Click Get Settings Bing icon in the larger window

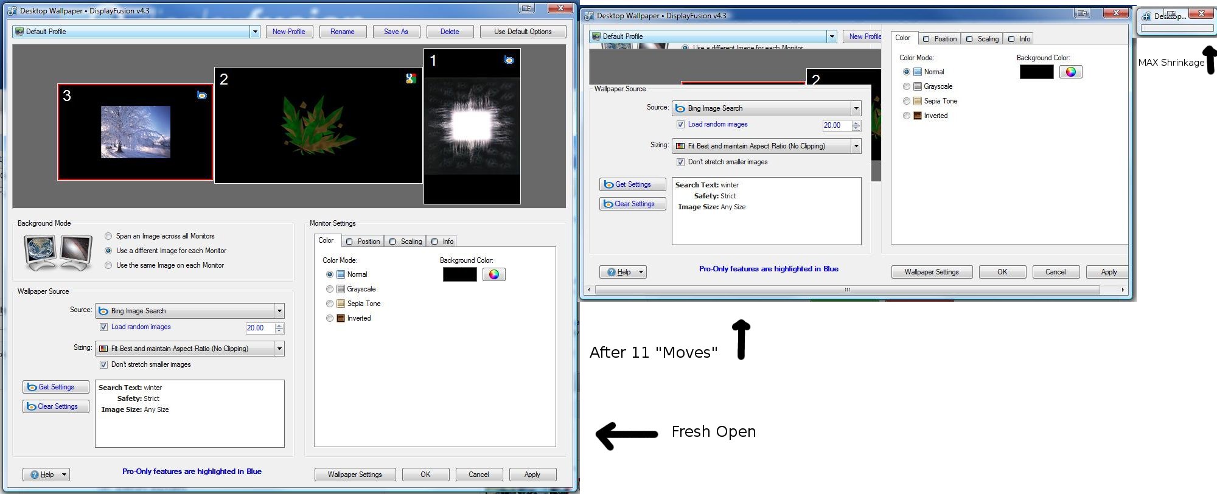pos(32,387)
